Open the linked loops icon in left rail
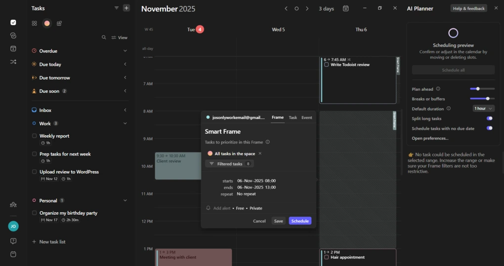The image size is (504, 266). pos(13,36)
